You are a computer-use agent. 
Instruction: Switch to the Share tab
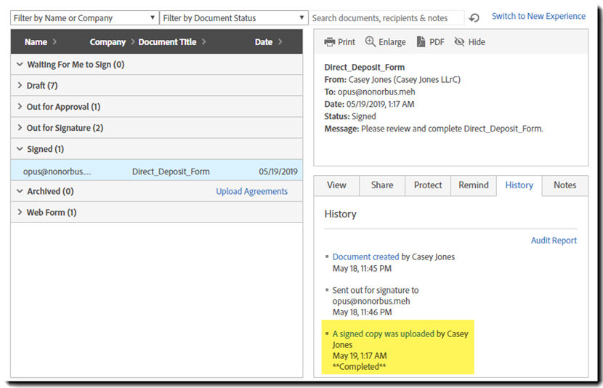tap(382, 185)
